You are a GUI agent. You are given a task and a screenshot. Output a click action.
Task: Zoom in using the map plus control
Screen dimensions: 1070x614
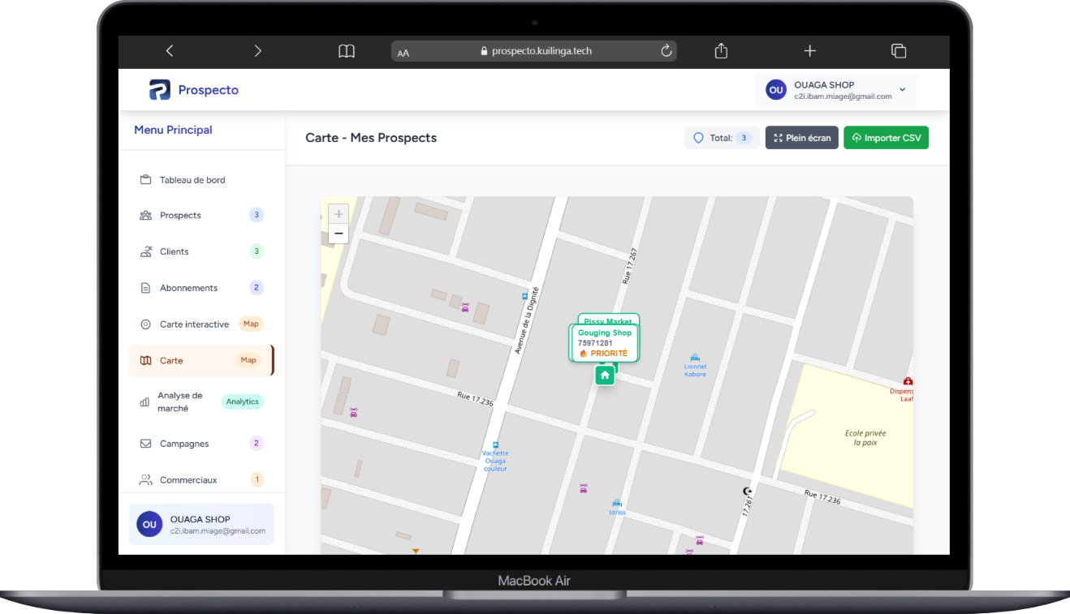point(338,213)
